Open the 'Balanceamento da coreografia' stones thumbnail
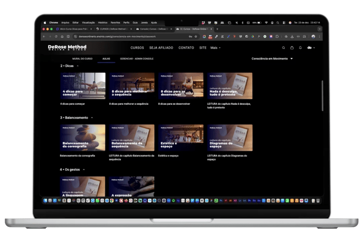 [x=83, y=138]
